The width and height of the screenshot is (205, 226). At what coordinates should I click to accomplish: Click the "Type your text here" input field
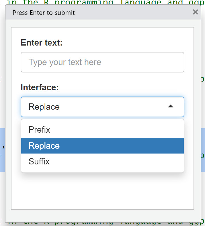pyautogui.click(x=102, y=62)
